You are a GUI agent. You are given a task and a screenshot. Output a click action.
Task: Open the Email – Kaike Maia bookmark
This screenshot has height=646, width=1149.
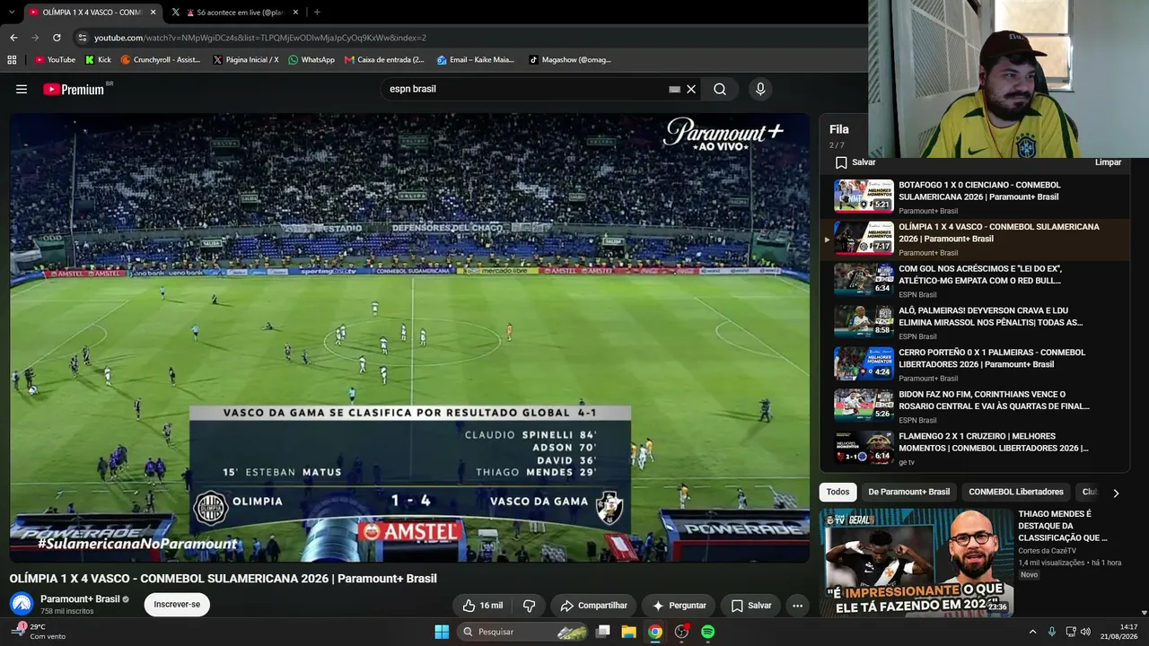[476, 60]
